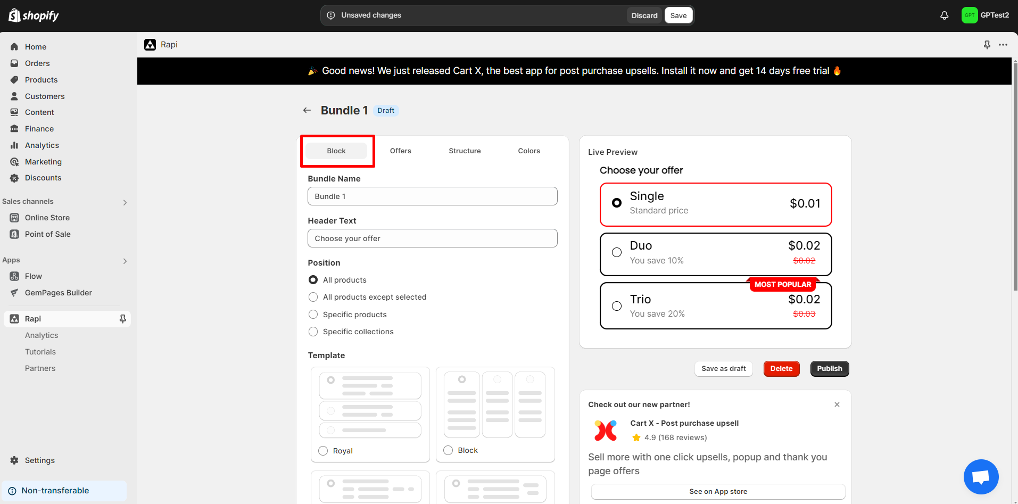The width and height of the screenshot is (1018, 504).
Task: Open Marketing using the megaphone icon
Action: 14,161
